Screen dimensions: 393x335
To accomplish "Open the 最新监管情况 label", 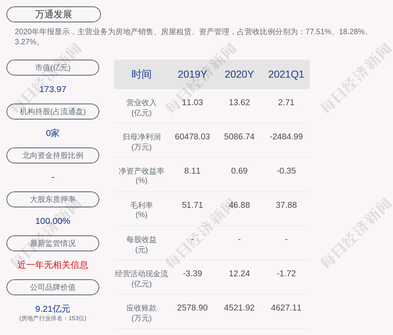I will [53, 243].
